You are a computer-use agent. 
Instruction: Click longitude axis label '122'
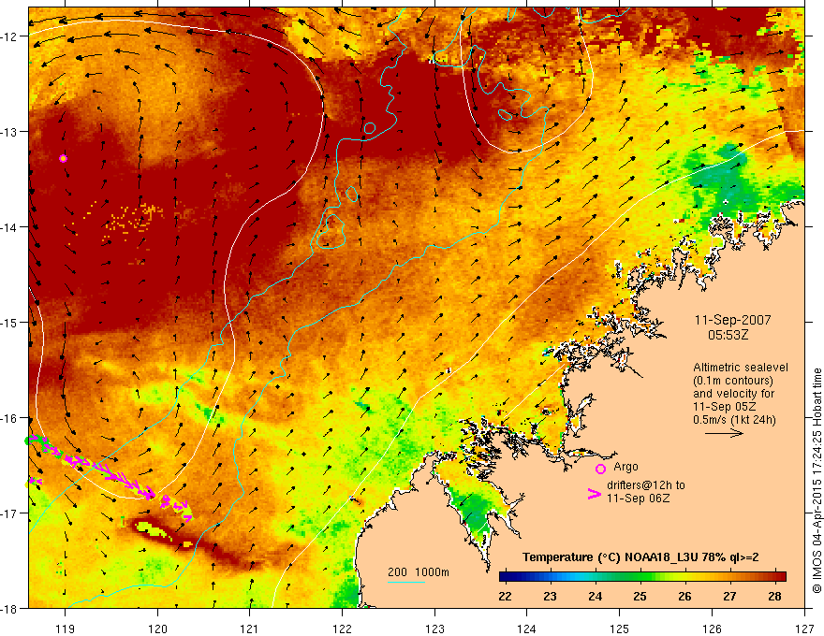point(342,629)
